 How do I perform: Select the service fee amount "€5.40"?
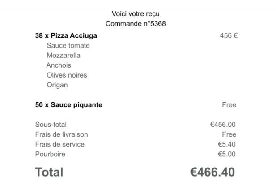click(226, 144)
